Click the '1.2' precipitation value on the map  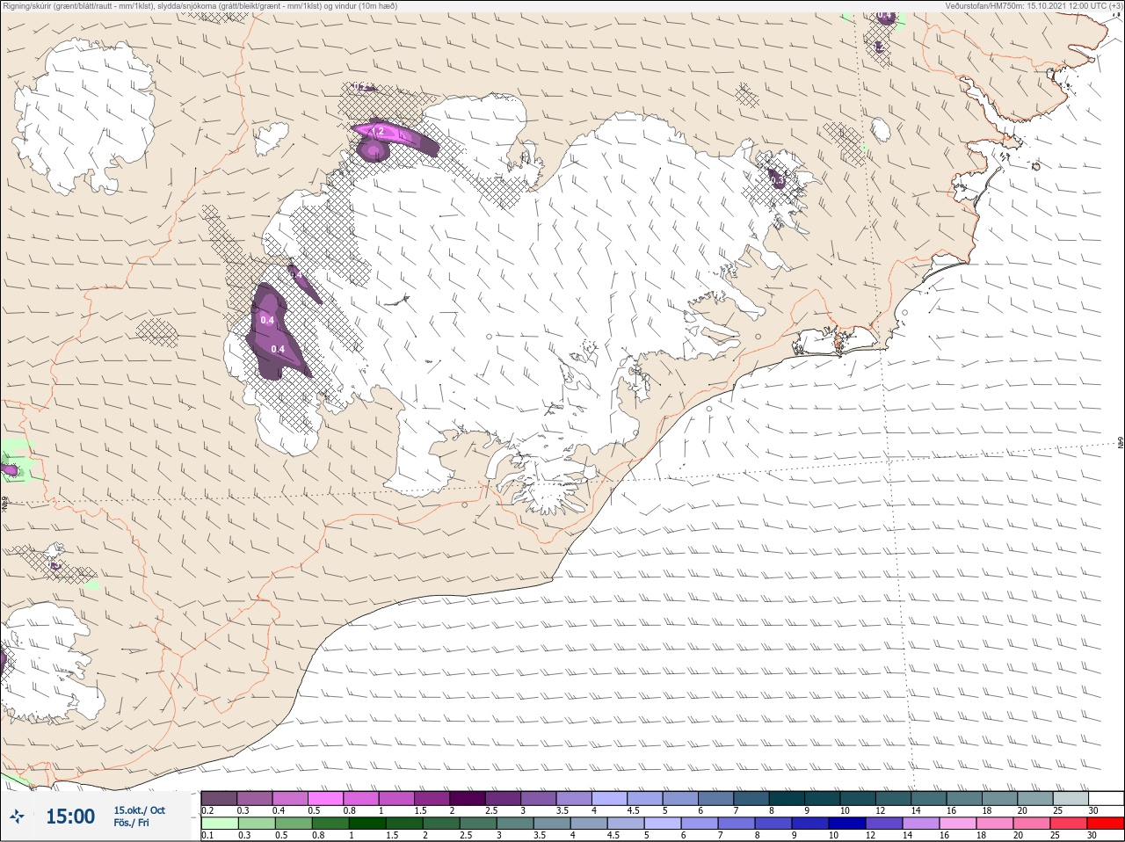coord(376,132)
